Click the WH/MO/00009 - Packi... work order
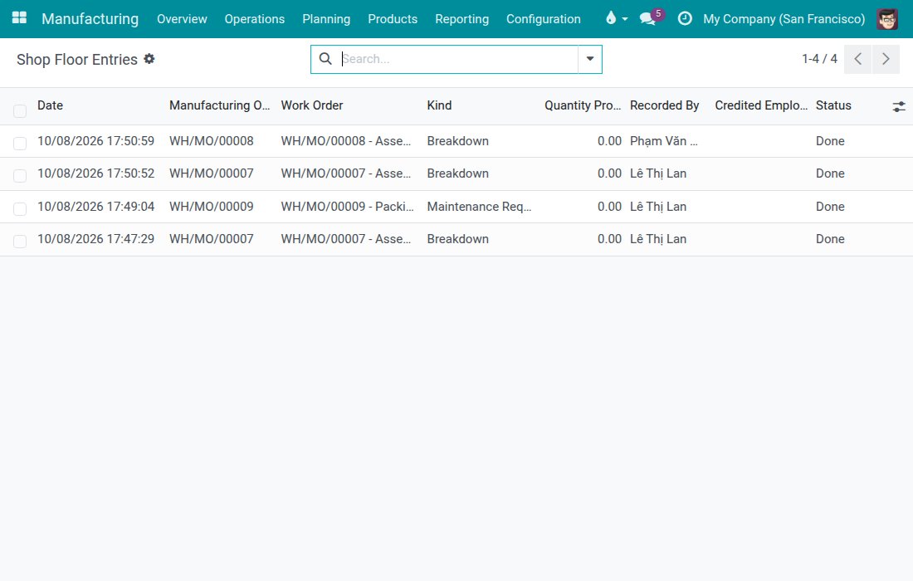Image resolution: width=913 pixels, height=581 pixels. click(x=347, y=207)
